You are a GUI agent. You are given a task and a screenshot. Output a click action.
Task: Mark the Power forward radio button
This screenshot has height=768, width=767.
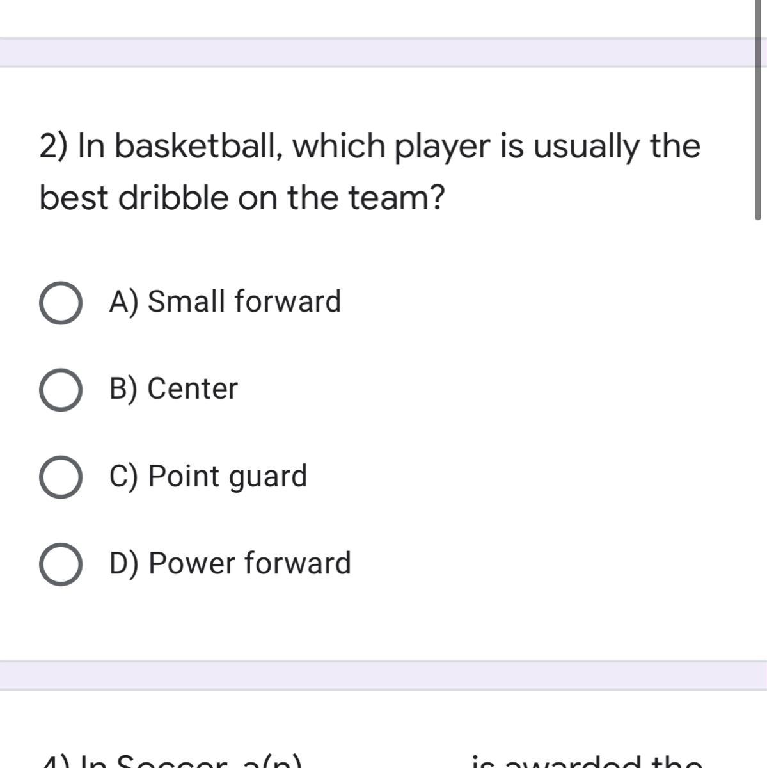point(60,564)
